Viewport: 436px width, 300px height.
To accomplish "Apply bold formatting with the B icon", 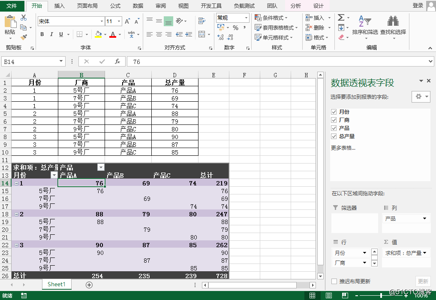I will [42, 34].
